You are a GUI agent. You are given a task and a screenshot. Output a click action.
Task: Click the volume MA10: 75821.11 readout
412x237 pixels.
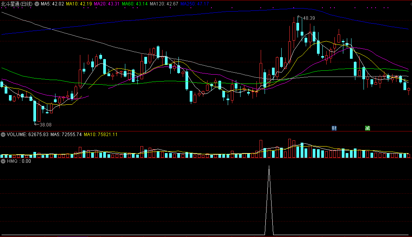100,135
